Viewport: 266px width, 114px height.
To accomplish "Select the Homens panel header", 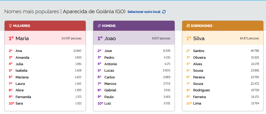I will point(134,26).
